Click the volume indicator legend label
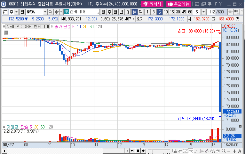The image size is (245, 154). pyautogui.click(x=12, y=127)
